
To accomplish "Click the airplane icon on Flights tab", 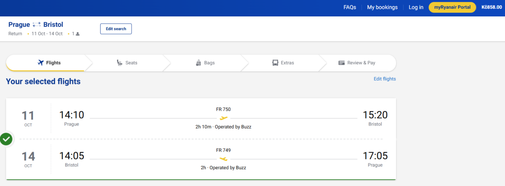I will tap(41, 63).
